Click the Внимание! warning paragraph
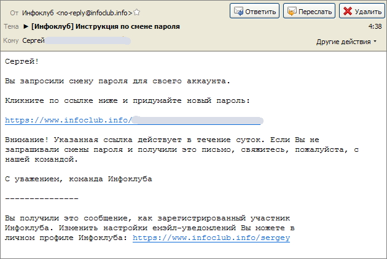The width and height of the screenshot is (387, 259). [x=178, y=149]
